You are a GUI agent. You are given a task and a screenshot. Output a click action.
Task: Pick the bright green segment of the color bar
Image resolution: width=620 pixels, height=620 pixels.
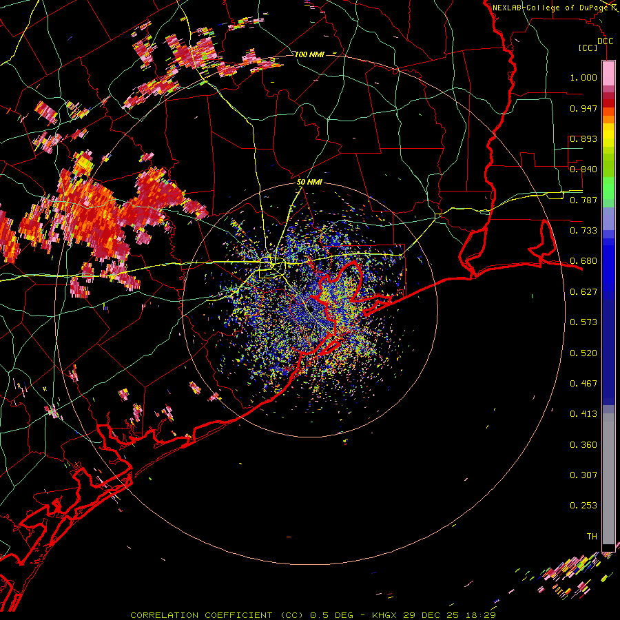click(x=608, y=188)
